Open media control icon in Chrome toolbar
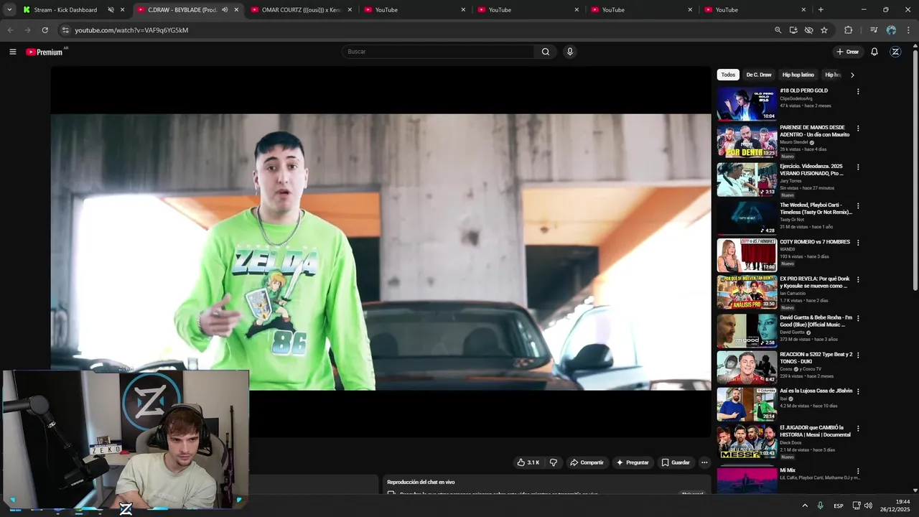Screen dimensions: 919x517 pyautogui.click(x=873, y=30)
